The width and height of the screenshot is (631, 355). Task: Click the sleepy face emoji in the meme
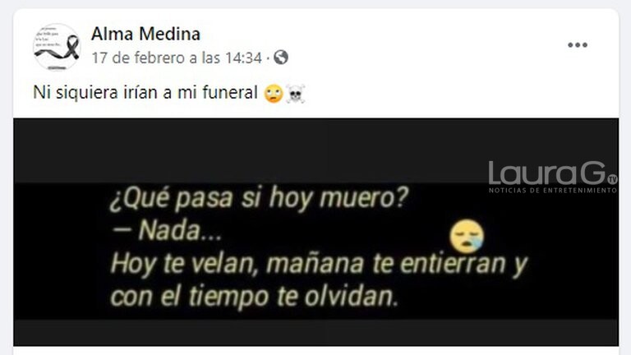(x=467, y=236)
